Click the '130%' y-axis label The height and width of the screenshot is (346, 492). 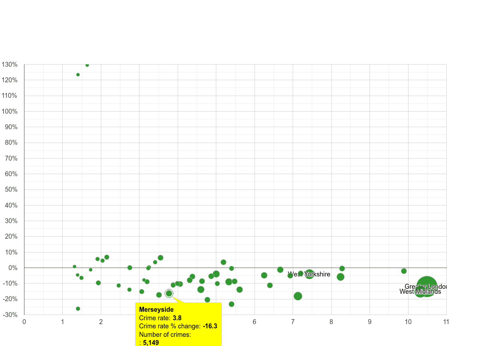(x=10, y=65)
